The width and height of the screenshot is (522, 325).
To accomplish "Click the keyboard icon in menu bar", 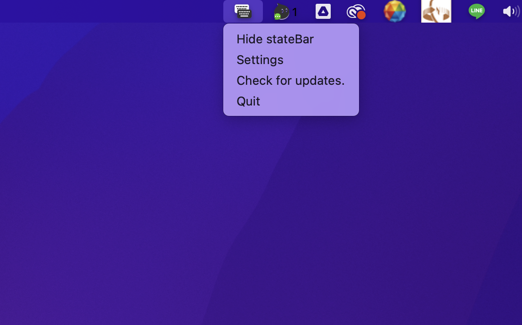I will click(243, 11).
